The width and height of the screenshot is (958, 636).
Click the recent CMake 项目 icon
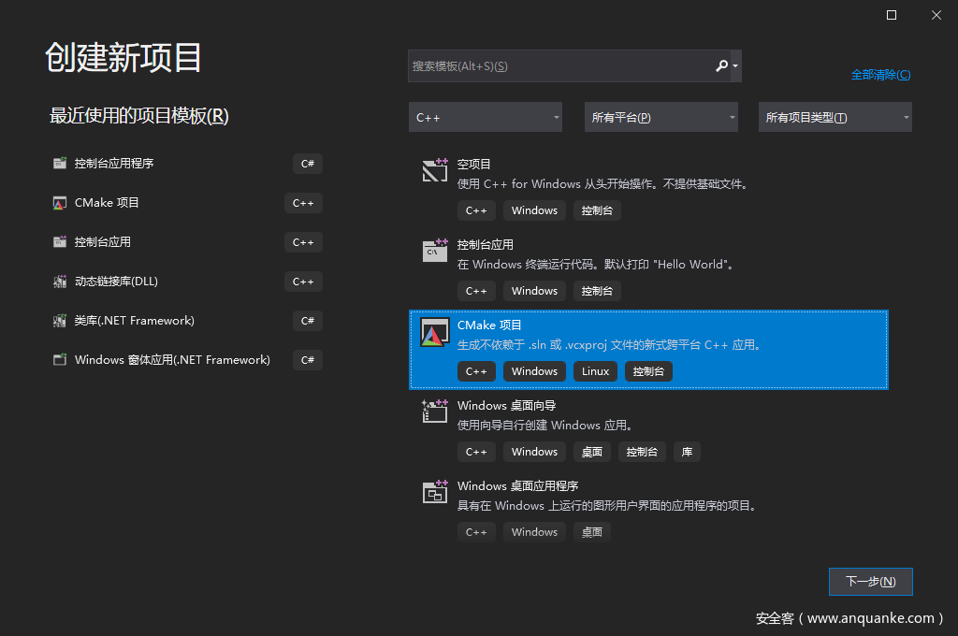click(60, 203)
